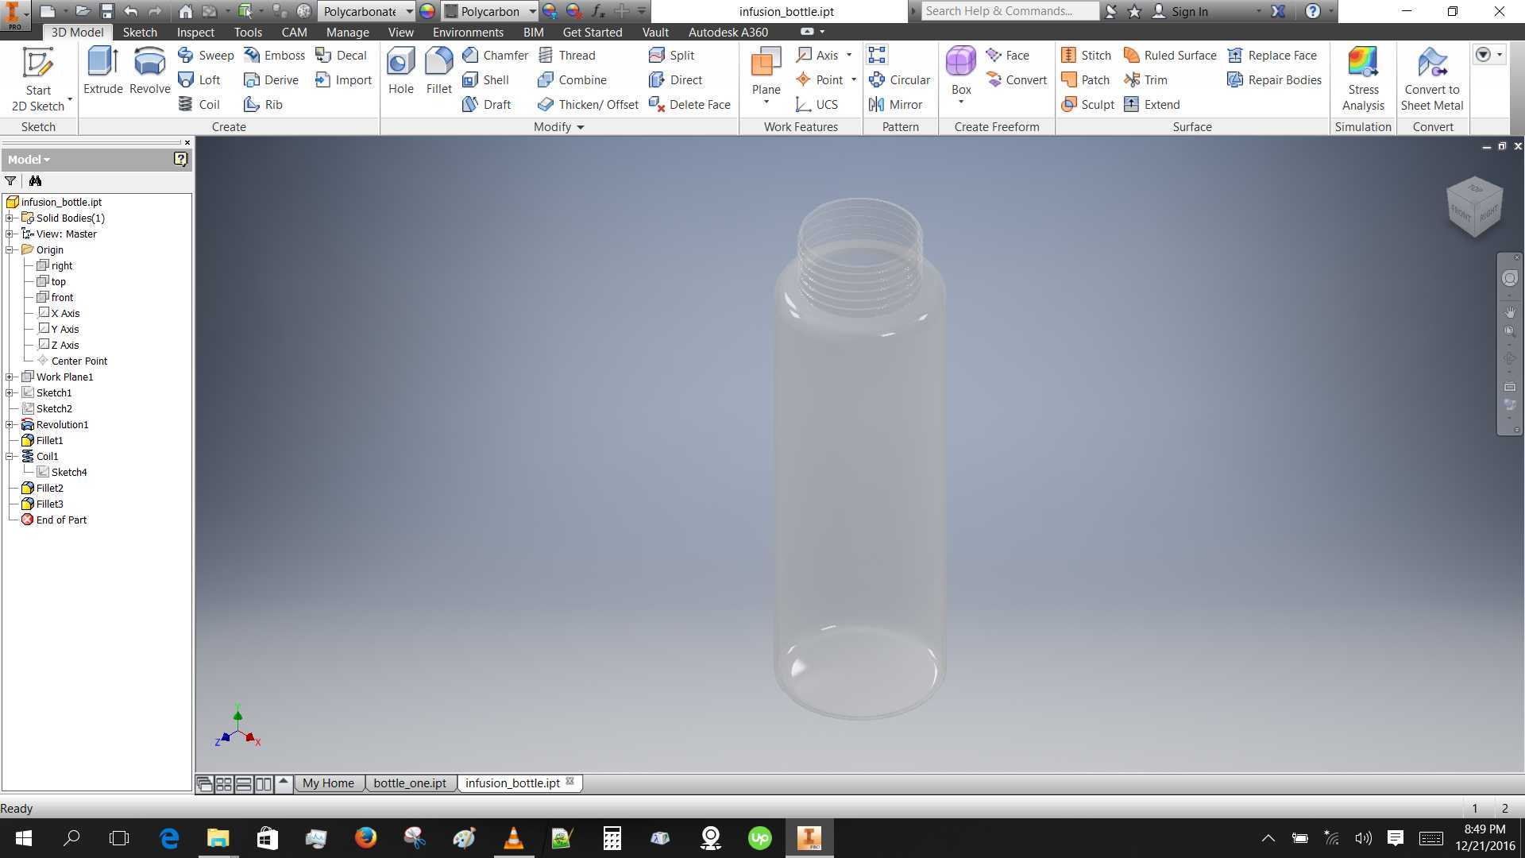Select the Sculpt surface tool
The height and width of the screenshot is (858, 1525).
coord(1088,104)
